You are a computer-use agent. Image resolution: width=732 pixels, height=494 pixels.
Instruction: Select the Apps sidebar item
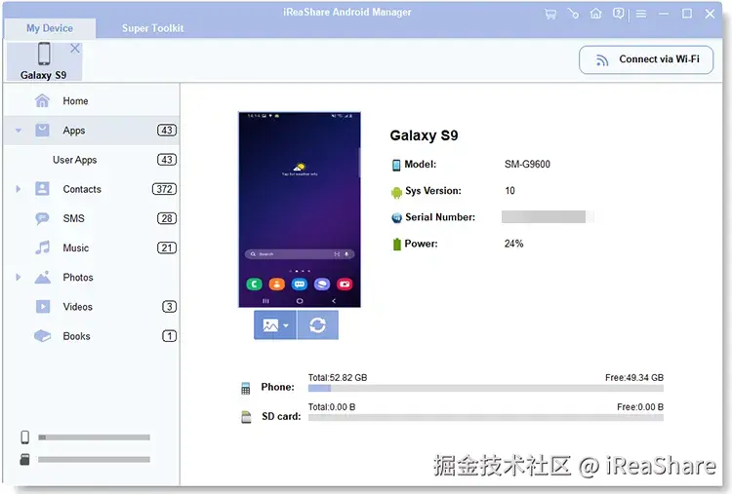(x=92, y=131)
